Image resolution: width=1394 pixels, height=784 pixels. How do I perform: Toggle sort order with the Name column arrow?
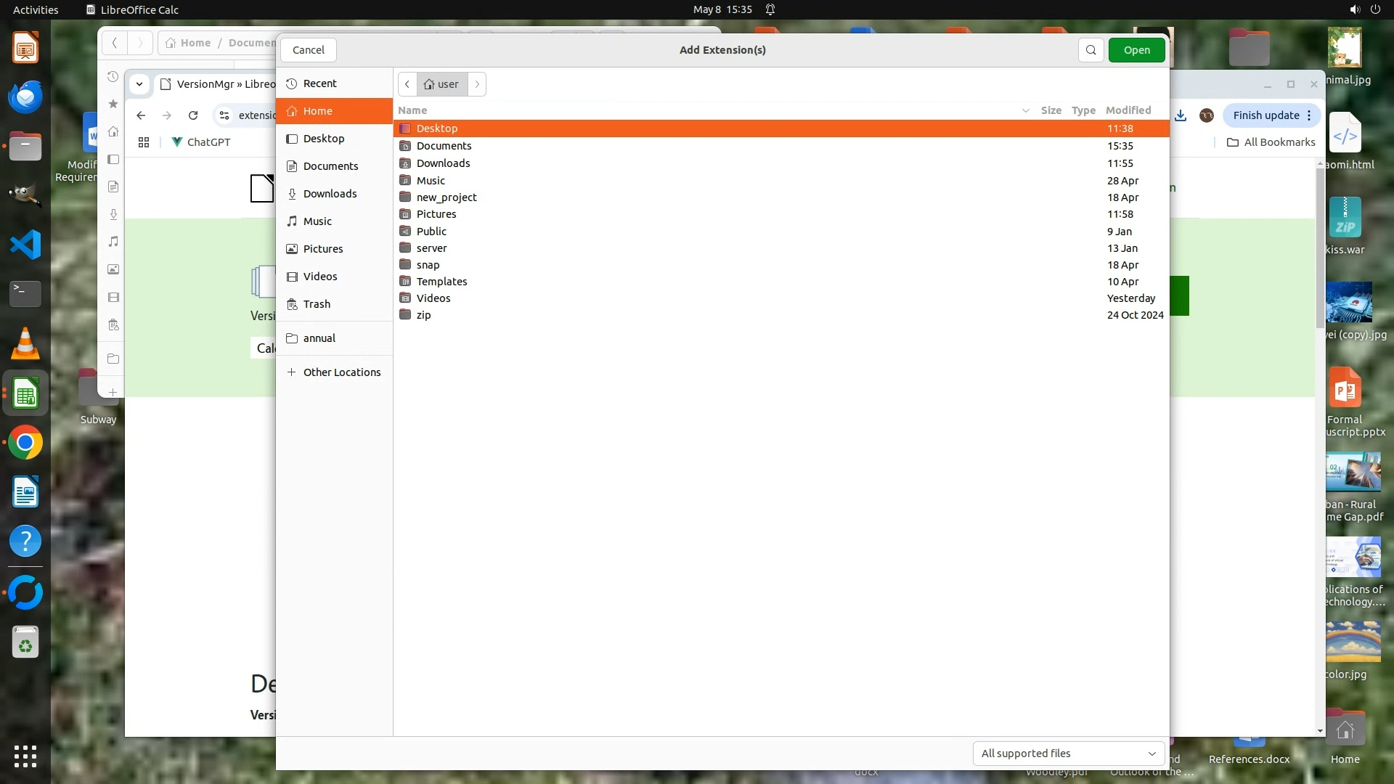click(1025, 110)
